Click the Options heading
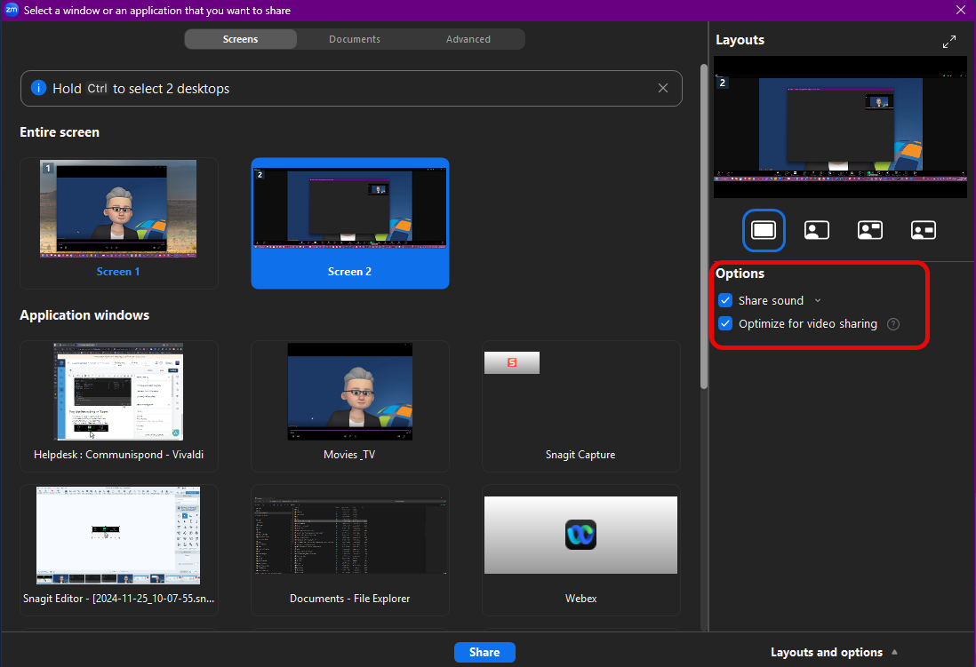The width and height of the screenshot is (976, 667). 740,274
